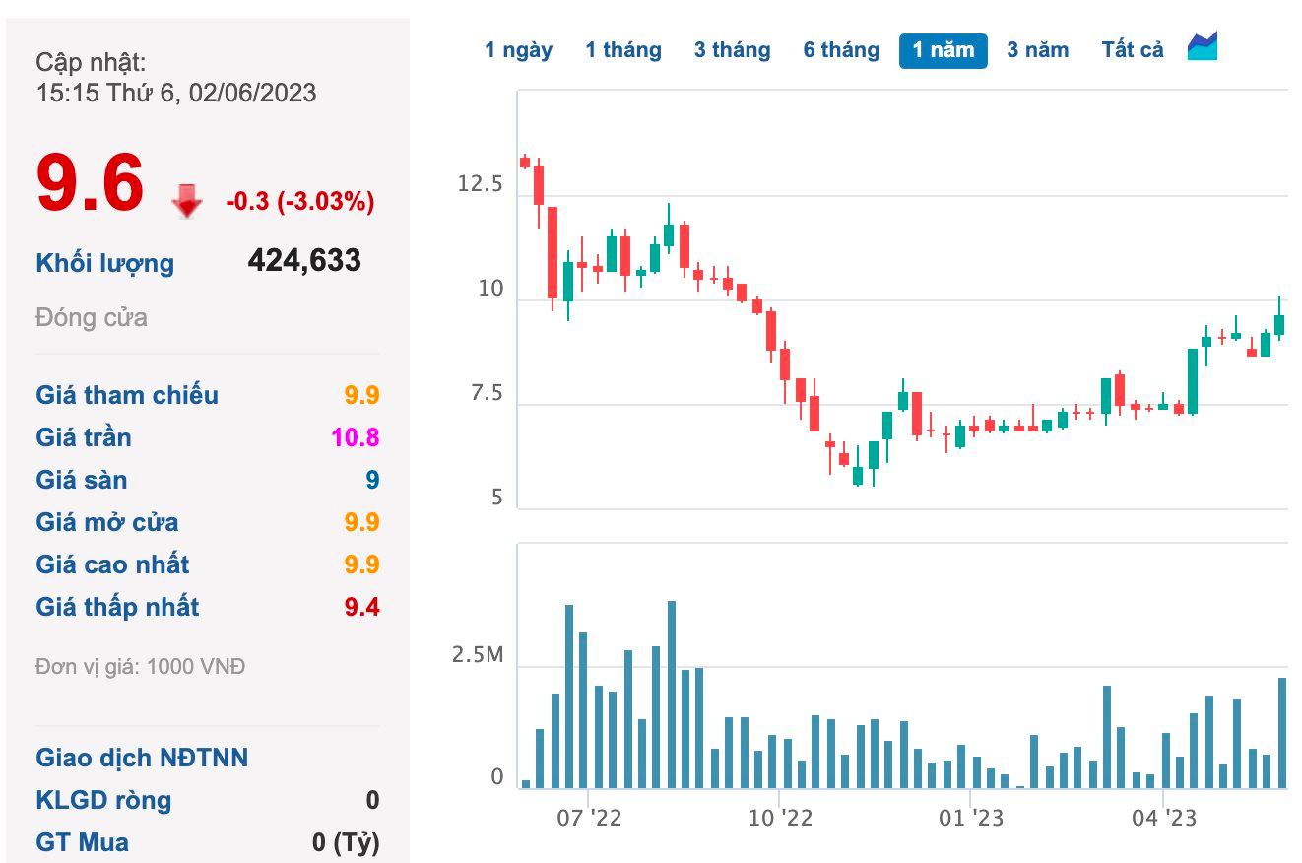Click the Giá mở cửa label
The image size is (1302, 863).
[x=107, y=522]
